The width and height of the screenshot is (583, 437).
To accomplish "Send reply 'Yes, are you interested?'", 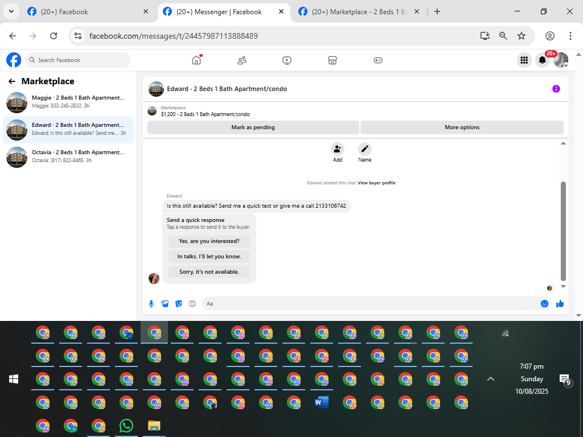I will 209,241.
